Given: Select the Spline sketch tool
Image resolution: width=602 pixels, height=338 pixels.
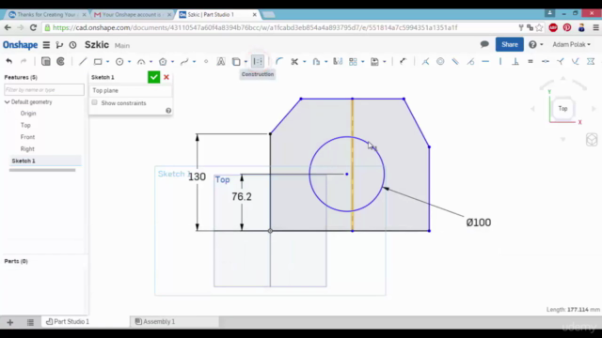Looking at the screenshot, I should coord(184,61).
